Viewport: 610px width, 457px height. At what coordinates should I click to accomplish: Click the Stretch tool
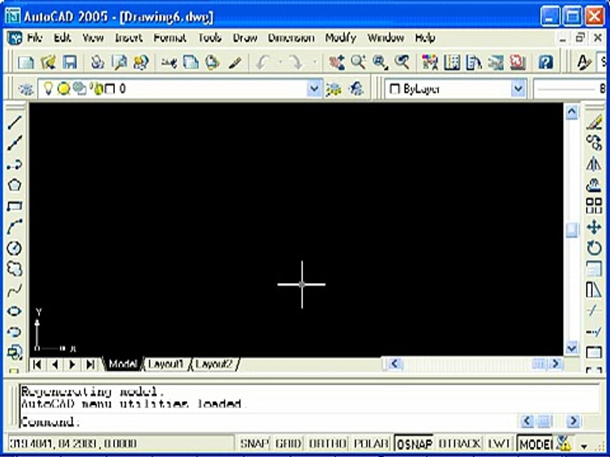[594, 290]
